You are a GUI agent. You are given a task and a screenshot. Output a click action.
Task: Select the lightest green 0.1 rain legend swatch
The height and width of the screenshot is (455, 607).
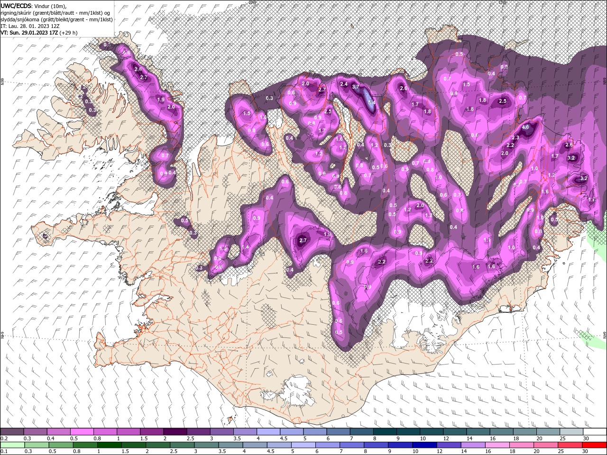[x=12, y=445]
